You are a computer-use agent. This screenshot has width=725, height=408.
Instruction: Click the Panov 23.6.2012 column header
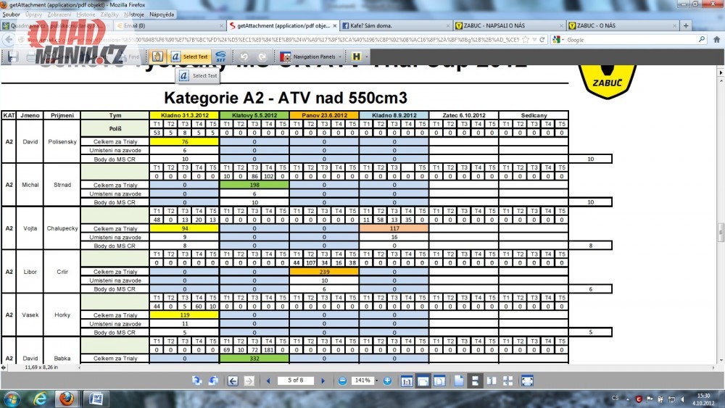point(324,115)
